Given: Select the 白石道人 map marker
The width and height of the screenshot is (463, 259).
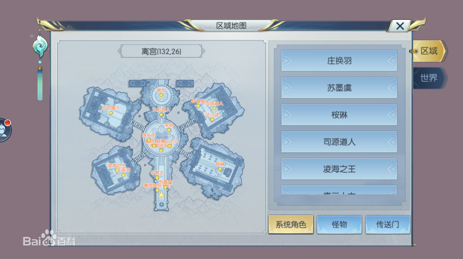Looking at the screenshot, I should click(111, 113).
